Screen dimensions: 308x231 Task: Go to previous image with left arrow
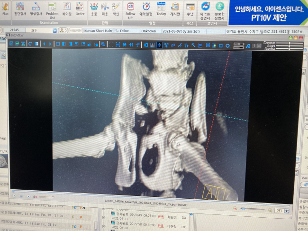tap(44, 44)
